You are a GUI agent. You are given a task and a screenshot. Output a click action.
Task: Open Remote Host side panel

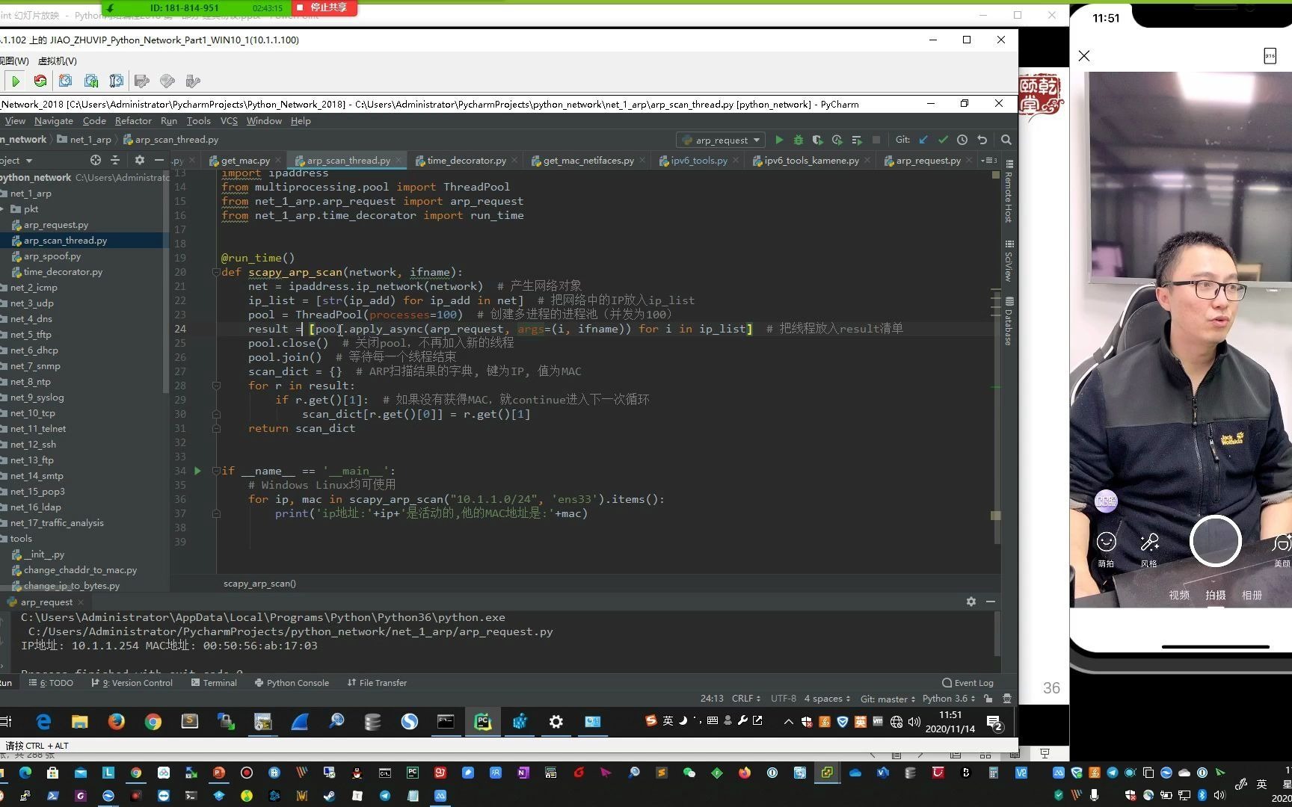click(x=1009, y=191)
